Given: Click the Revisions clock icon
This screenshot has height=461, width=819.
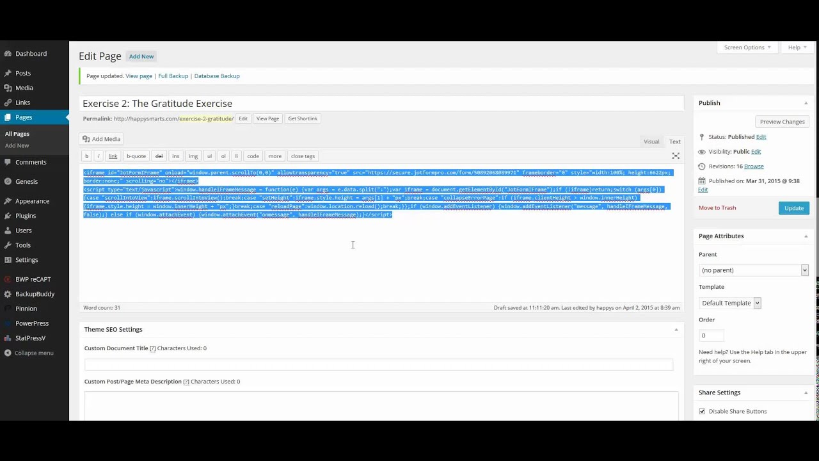Looking at the screenshot, I should pos(702,166).
